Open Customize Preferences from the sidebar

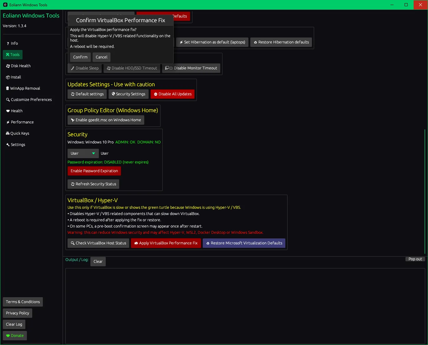(x=29, y=100)
